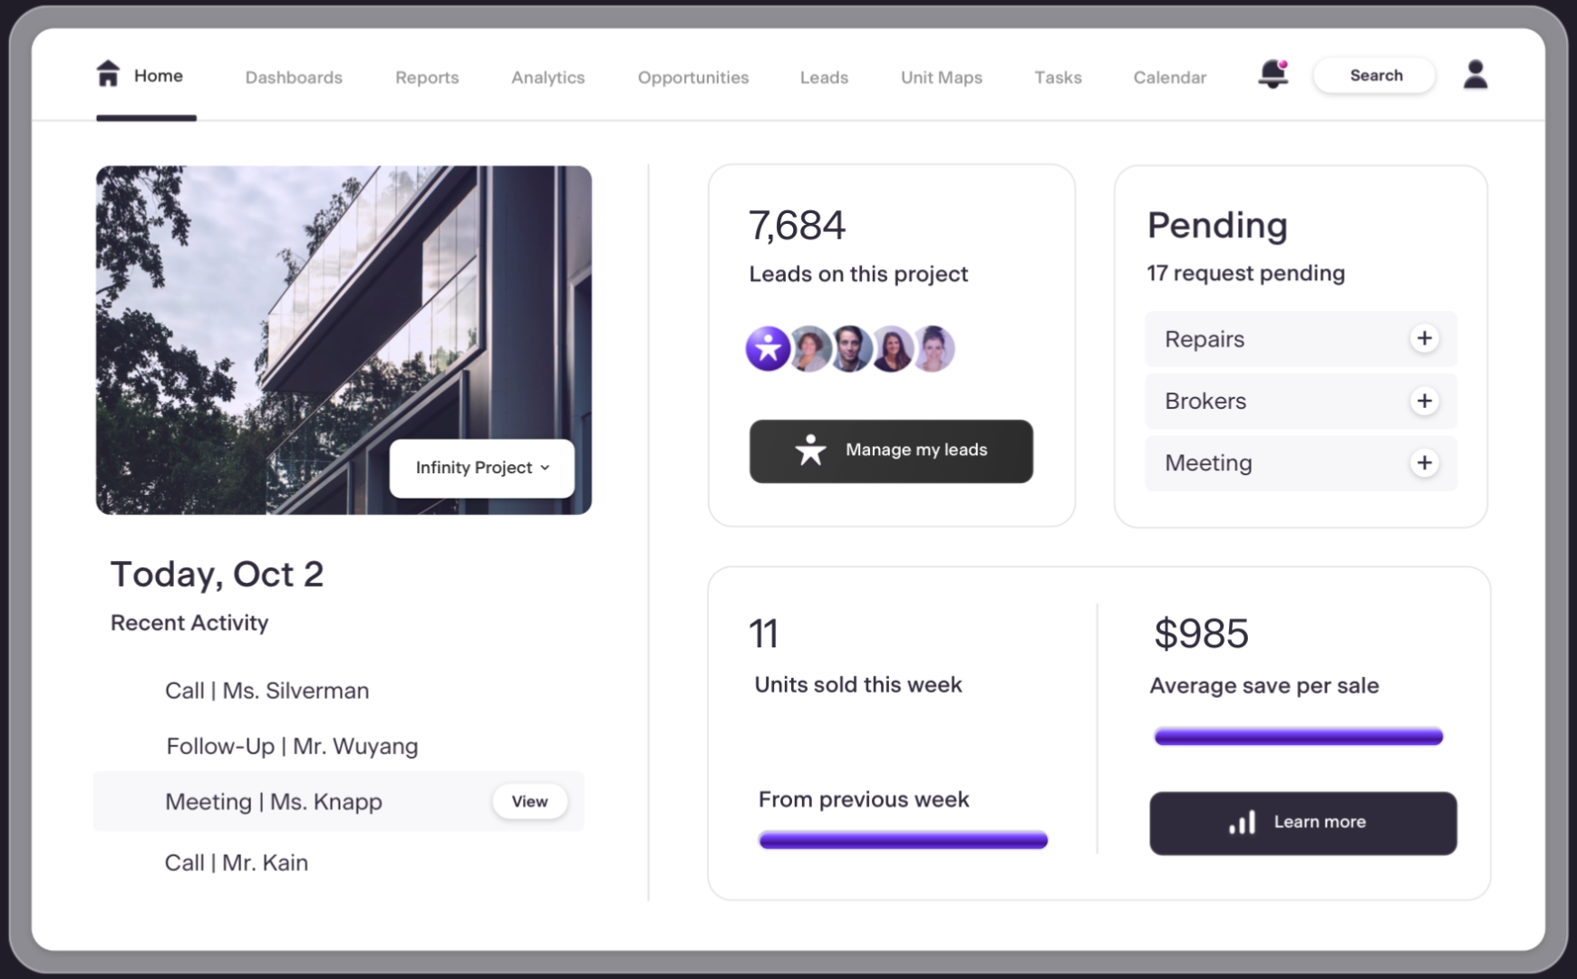Click the user profile icon
Image resolution: width=1577 pixels, height=979 pixels.
(x=1475, y=74)
